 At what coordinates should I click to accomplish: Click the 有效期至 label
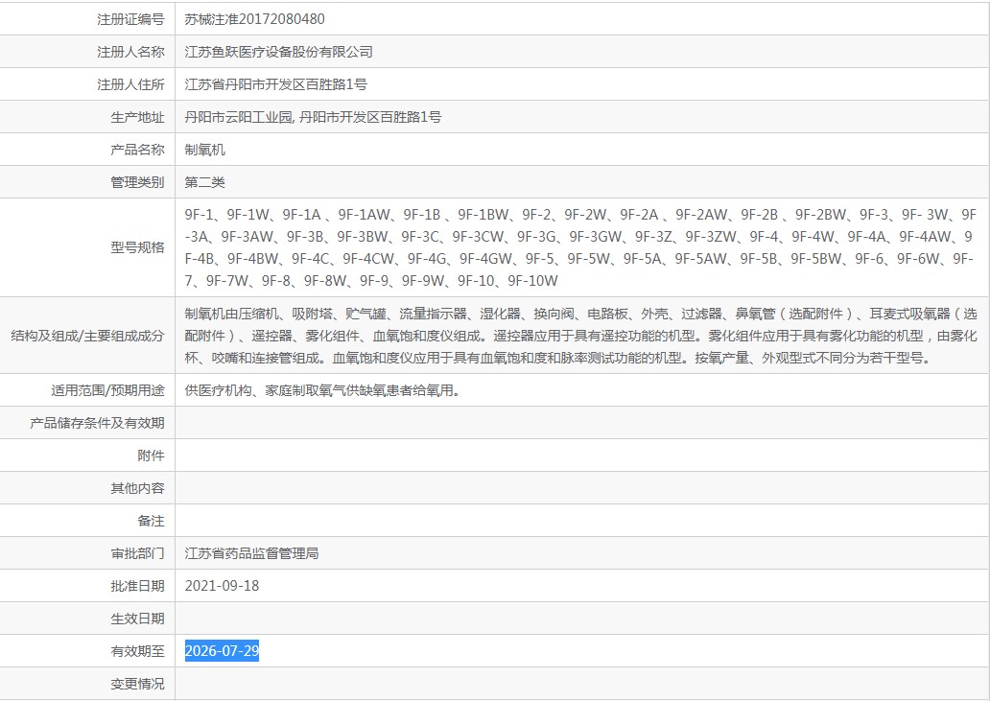[137, 651]
